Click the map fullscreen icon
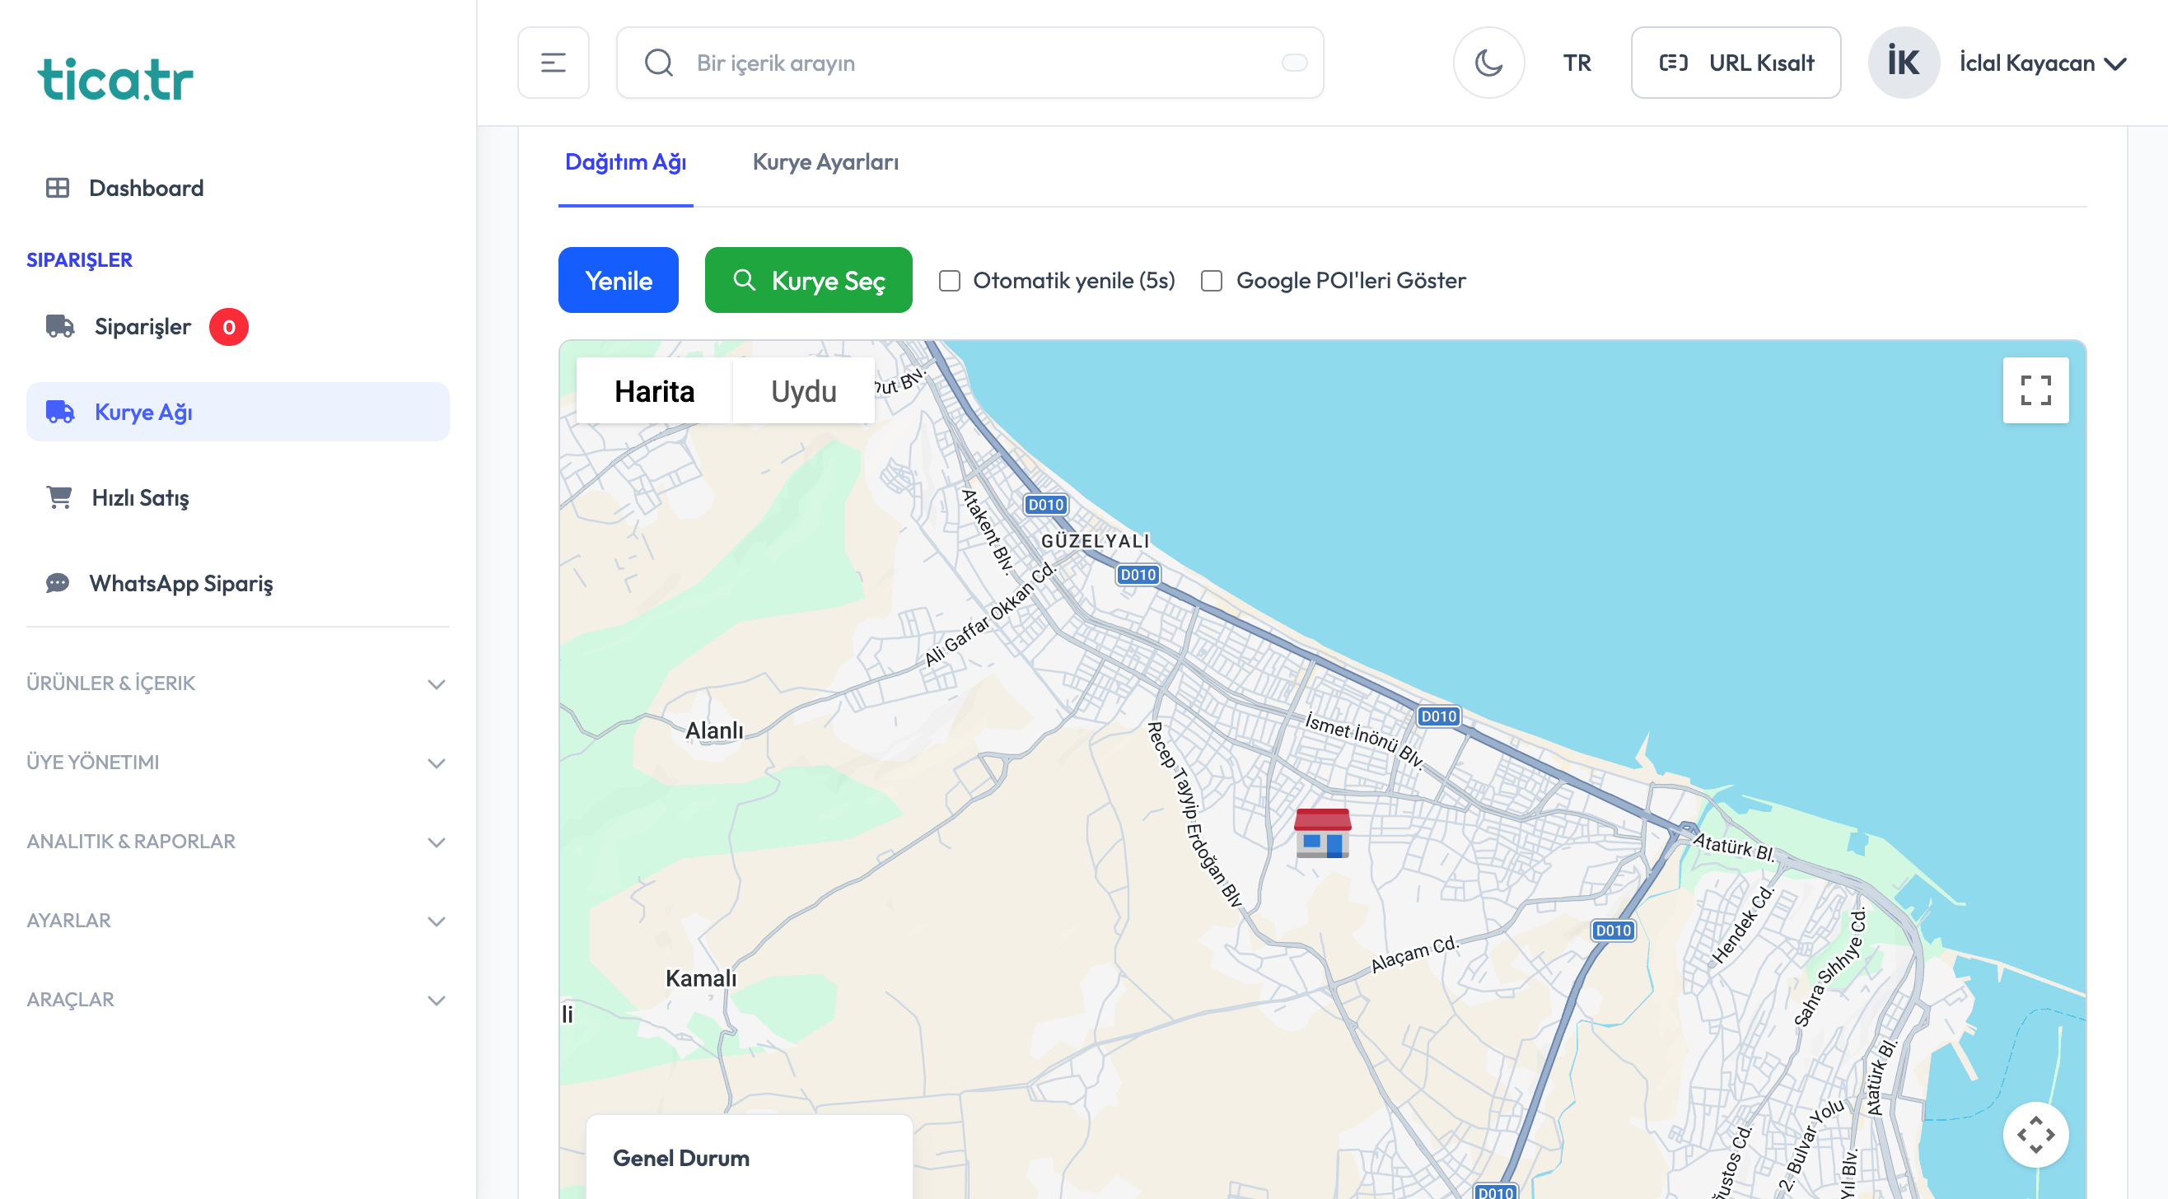This screenshot has height=1199, width=2168. [2035, 390]
